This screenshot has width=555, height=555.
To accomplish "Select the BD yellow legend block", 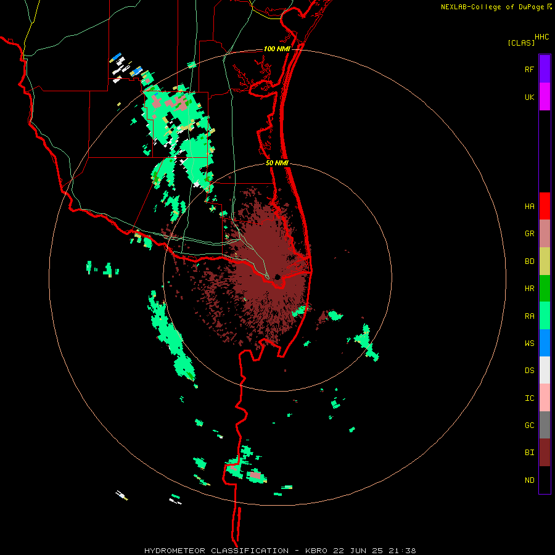I will click(x=545, y=261).
